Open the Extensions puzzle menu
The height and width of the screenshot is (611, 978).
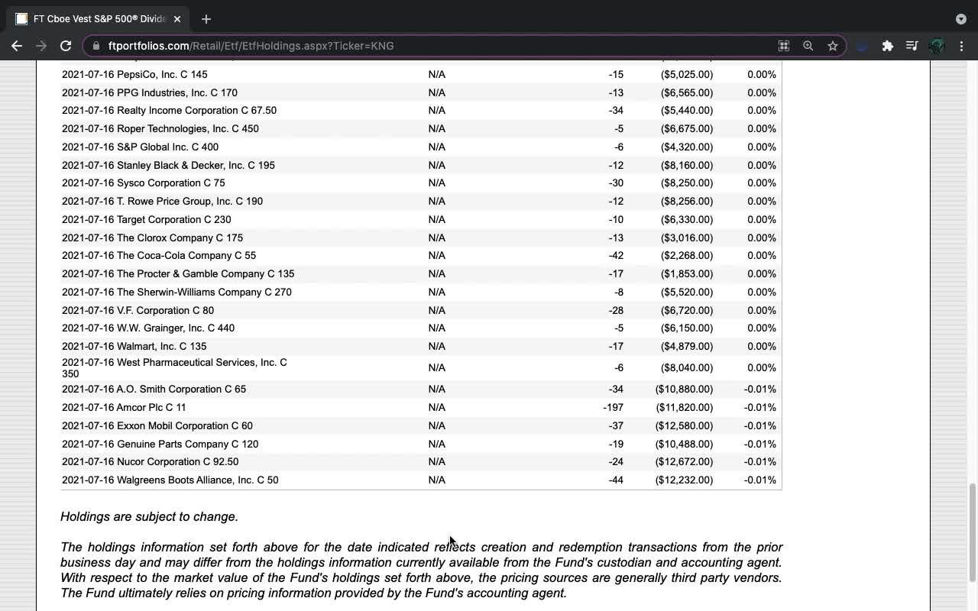click(887, 46)
